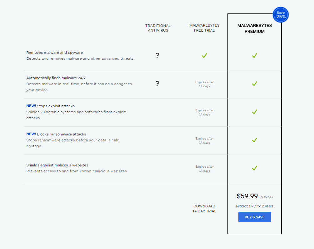Select the MALWAREBYTES PREMIUM column header

tap(254, 28)
